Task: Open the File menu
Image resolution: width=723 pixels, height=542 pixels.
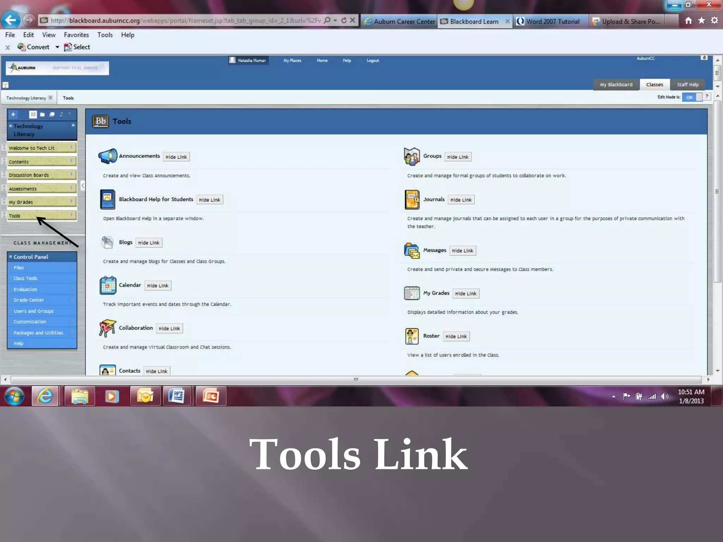Action: click(x=10, y=35)
